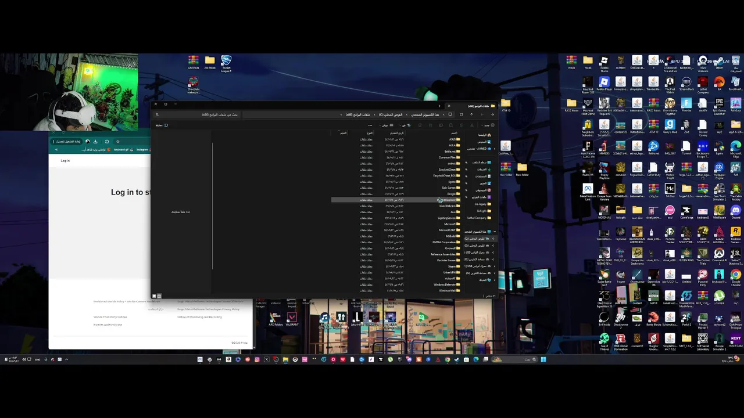This screenshot has height=418, width=744.
Task: Switch to large icons view in status bar
Action: click(x=155, y=296)
